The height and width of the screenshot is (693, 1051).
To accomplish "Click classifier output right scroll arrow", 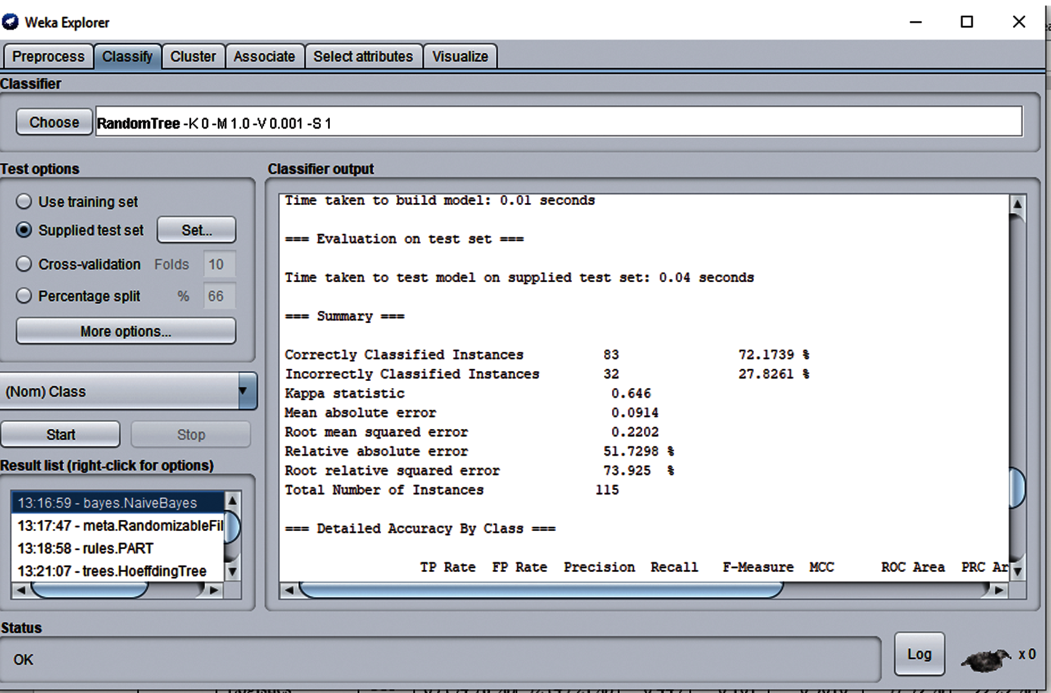I will (998, 590).
